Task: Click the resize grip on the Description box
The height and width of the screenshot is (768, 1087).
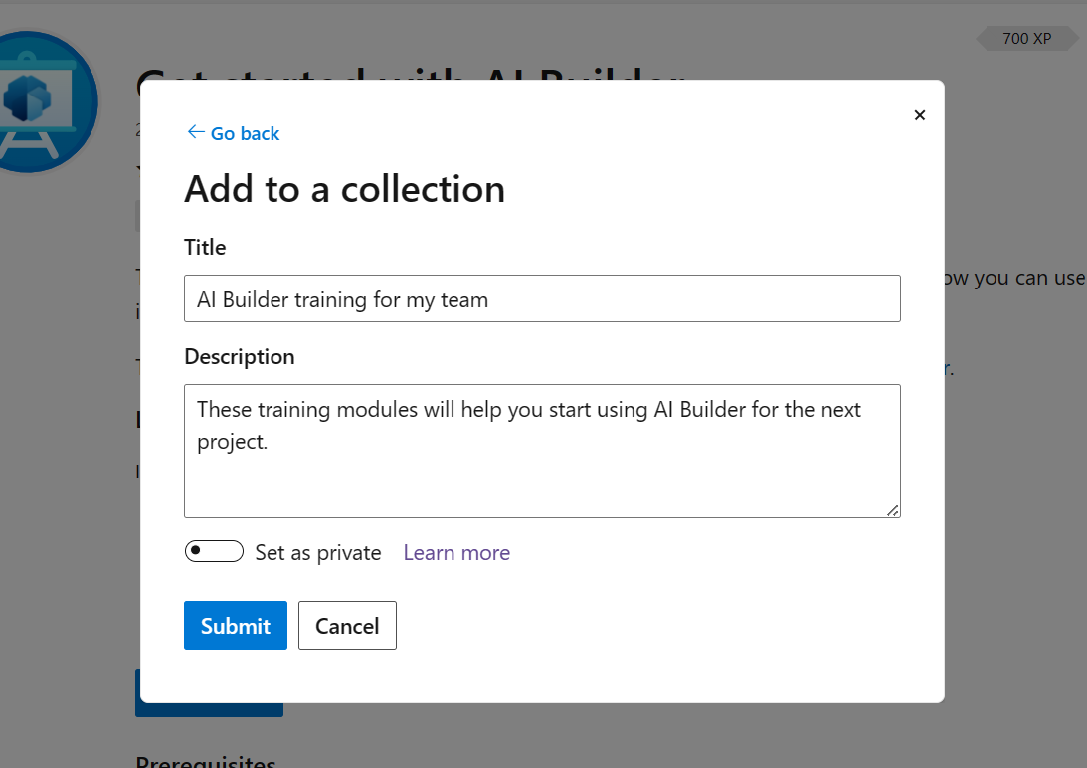Action: click(x=893, y=509)
